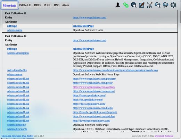Open the POSH tab
181x139 pixels.
48,5
